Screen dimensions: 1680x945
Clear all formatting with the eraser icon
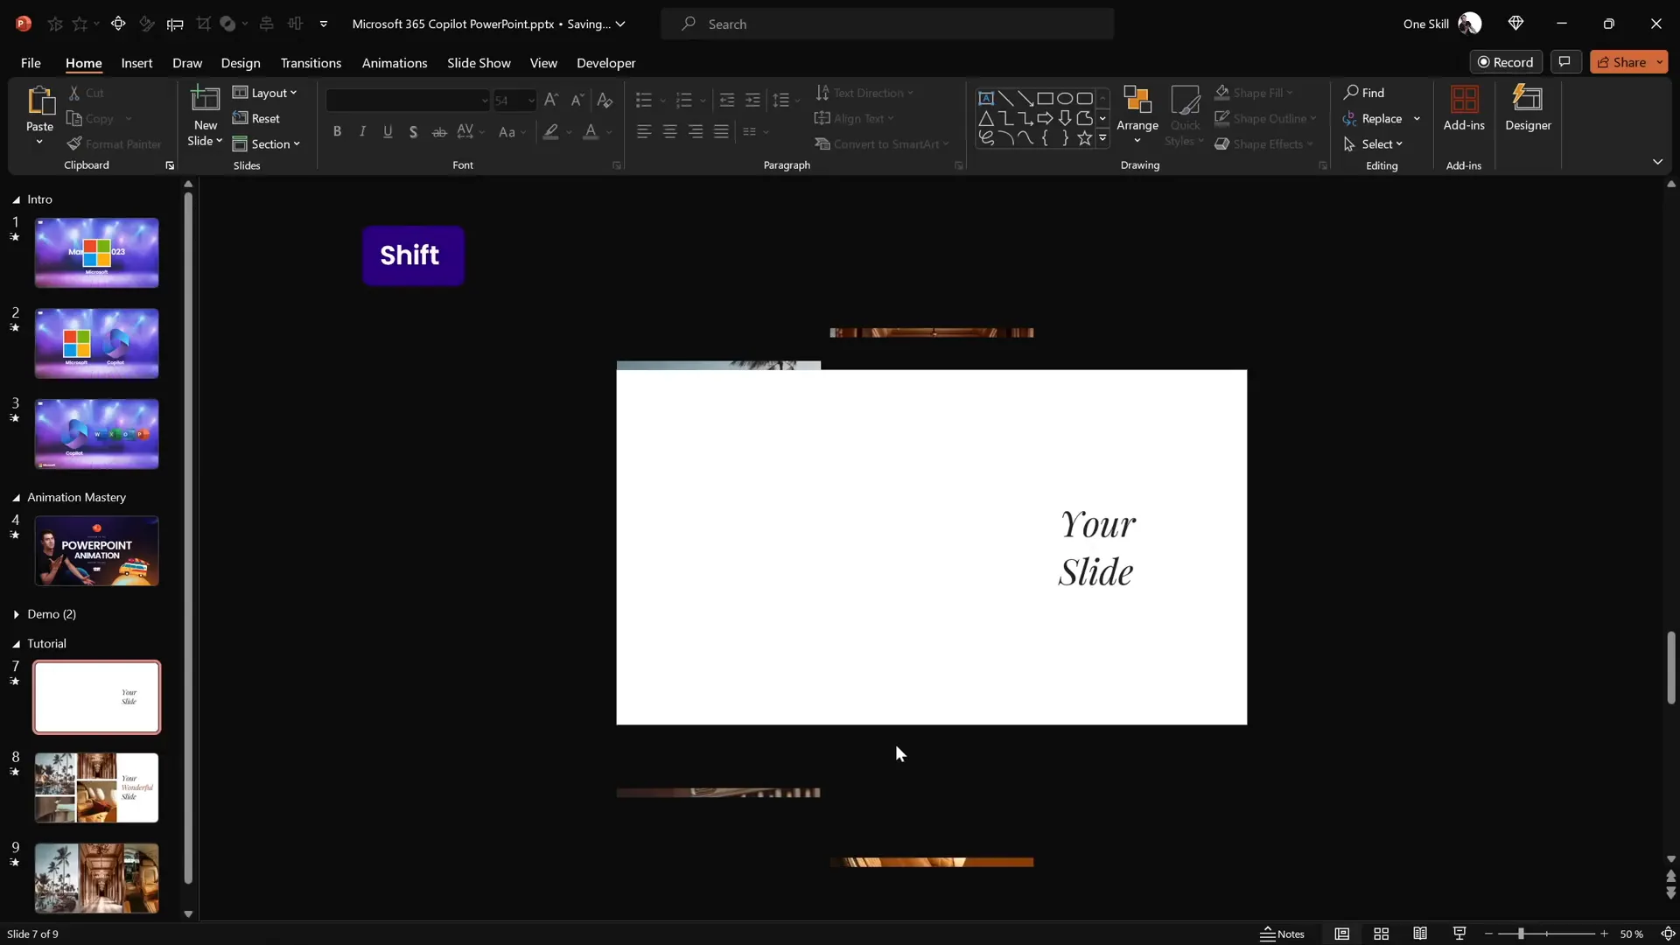click(605, 100)
